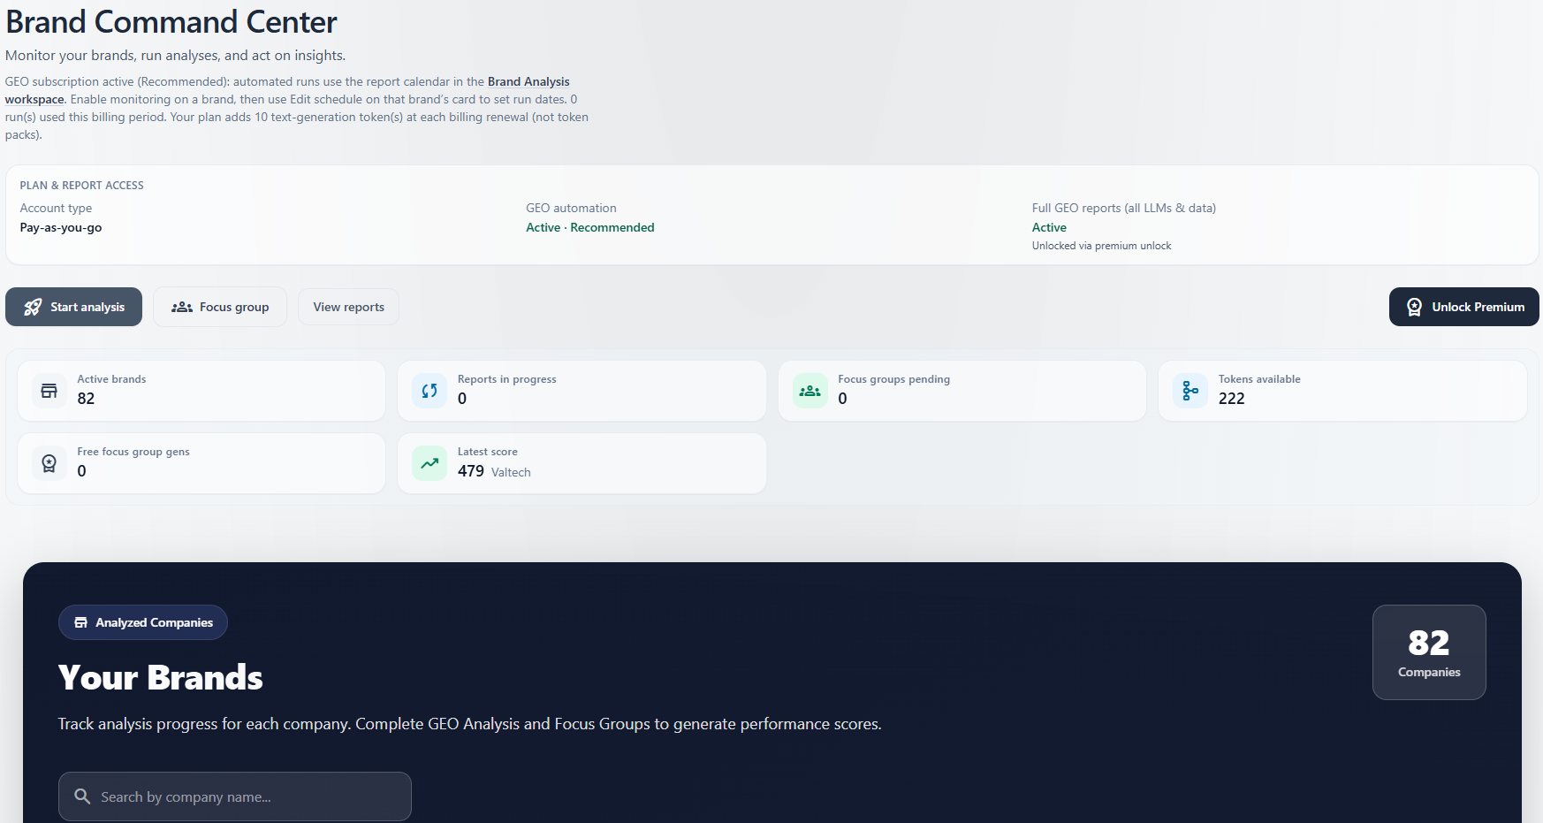Click the token tree icon beside Tokens available
Viewport: 1543px width, 823px height.
(x=1190, y=390)
